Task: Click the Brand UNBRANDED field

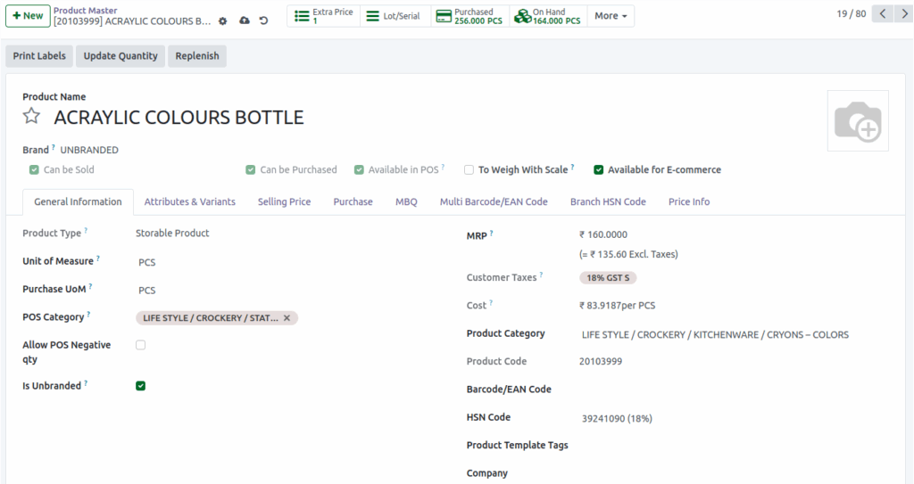Action: pyautogui.click(x=89, y=150)
